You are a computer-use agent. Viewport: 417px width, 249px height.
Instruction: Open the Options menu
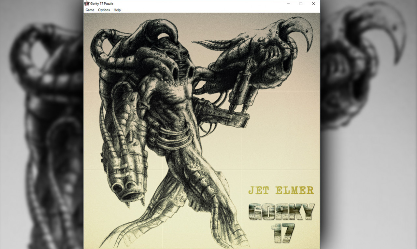[104, 10]
